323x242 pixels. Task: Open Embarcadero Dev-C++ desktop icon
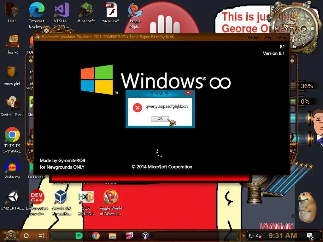tap(37, 203)
